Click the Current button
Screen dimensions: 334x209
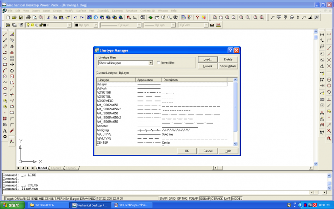(x=208, y=66)
